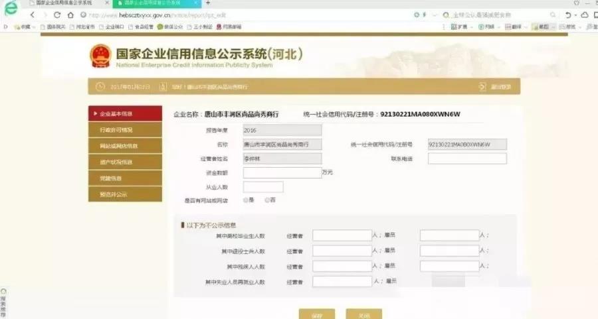Viewport: 598px width, 319px height.
Task: Click the 保存 save button
Action: 317,314
